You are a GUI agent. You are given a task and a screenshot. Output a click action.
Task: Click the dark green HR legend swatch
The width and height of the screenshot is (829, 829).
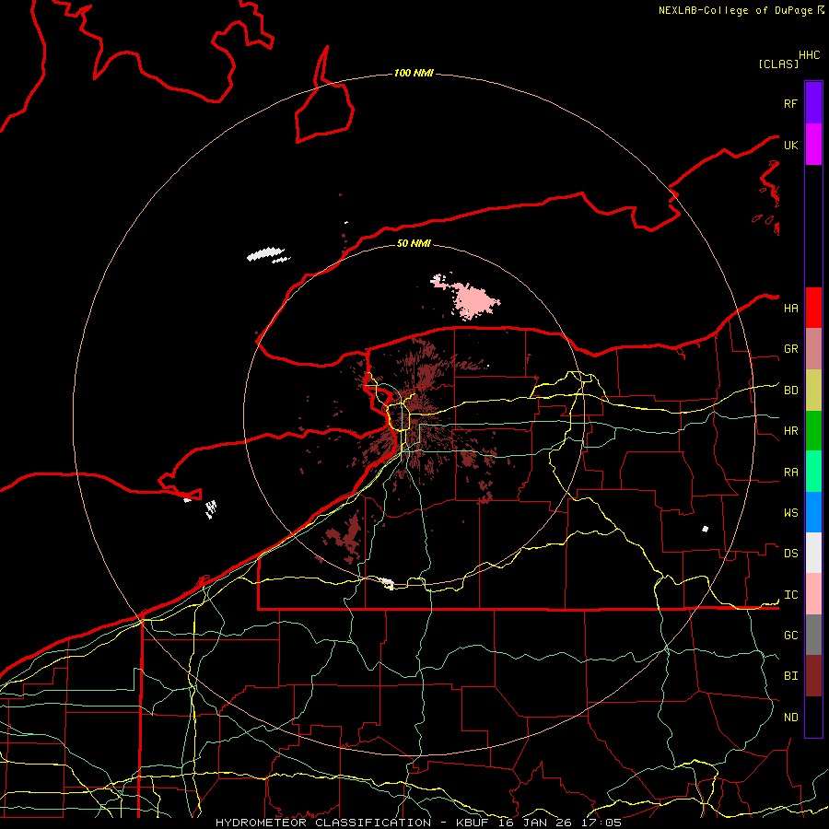[x=813, y=430]
